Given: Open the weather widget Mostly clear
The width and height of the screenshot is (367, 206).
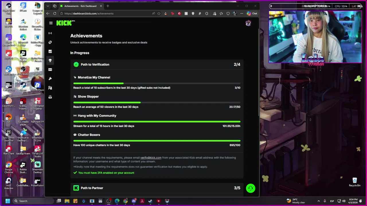Looking at the screenshot, I should [x=296, y=201].
